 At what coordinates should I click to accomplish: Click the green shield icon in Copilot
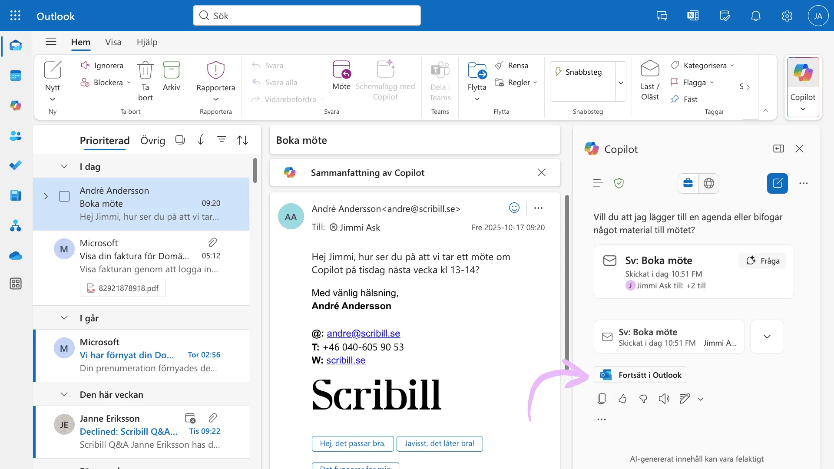coord(619,183)
